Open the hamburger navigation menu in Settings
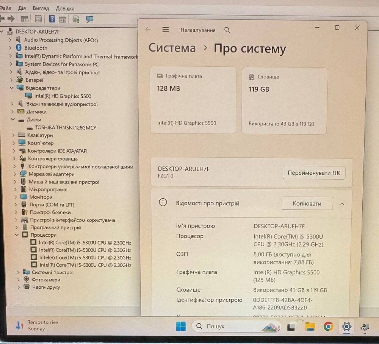 [166, 30]
